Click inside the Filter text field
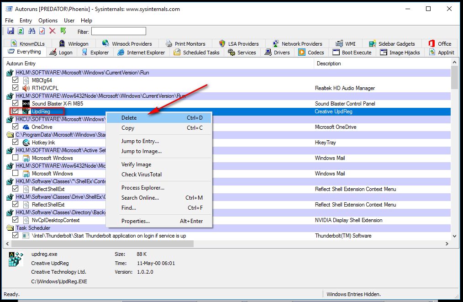 [x=118, y=32]
